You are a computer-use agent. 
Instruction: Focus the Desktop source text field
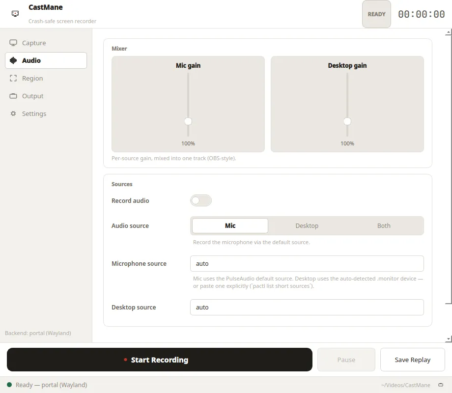click(x=307, y=307)
